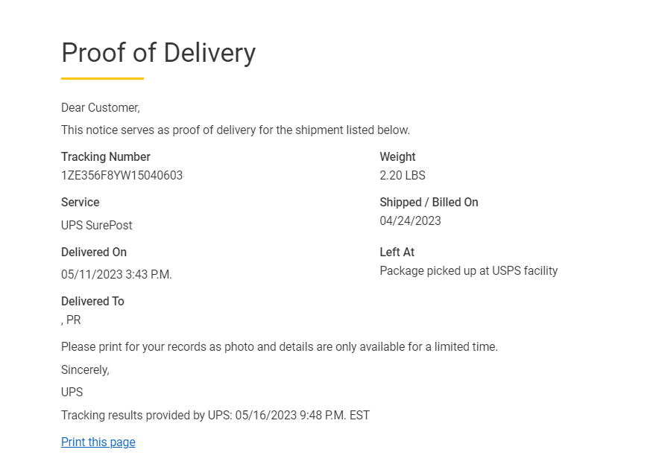Click 'Package picked up at USPS facility' text

point(468,271)
